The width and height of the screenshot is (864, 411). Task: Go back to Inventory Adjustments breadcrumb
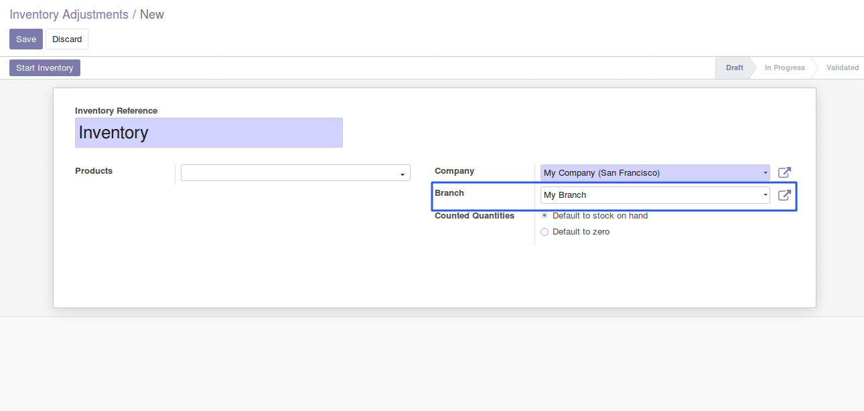69,15
